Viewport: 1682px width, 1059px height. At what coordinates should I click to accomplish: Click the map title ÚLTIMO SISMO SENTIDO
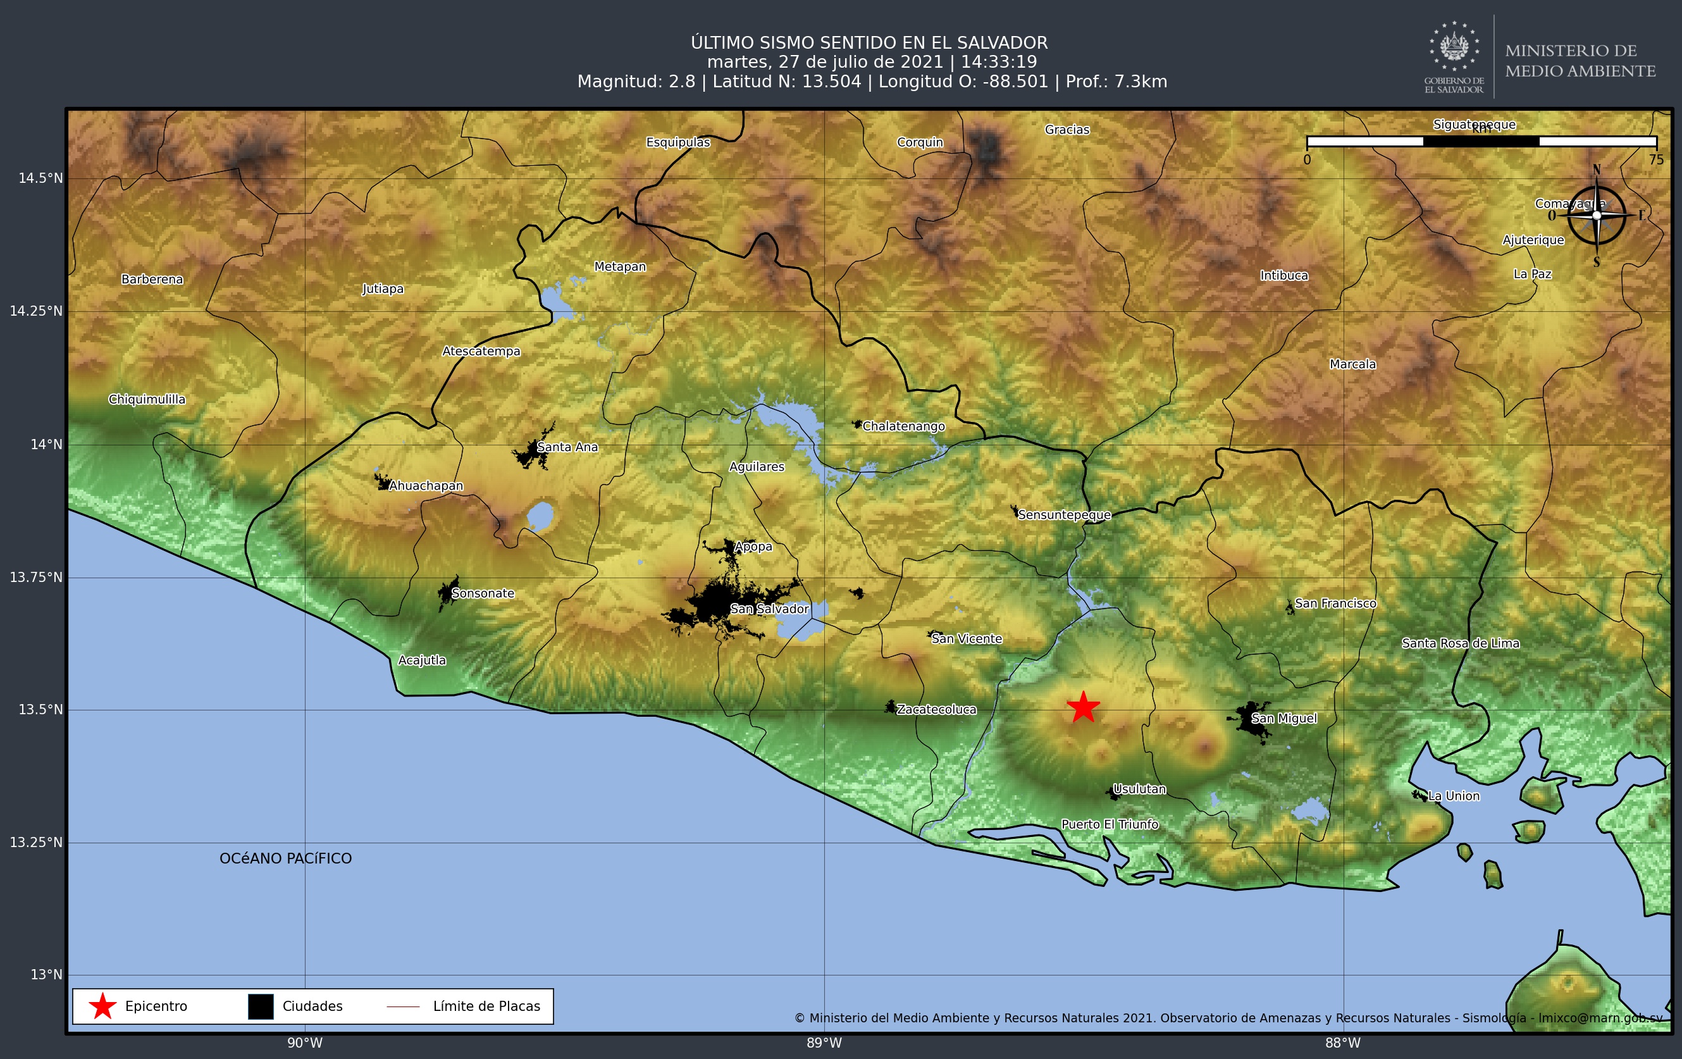click(869, 42)
